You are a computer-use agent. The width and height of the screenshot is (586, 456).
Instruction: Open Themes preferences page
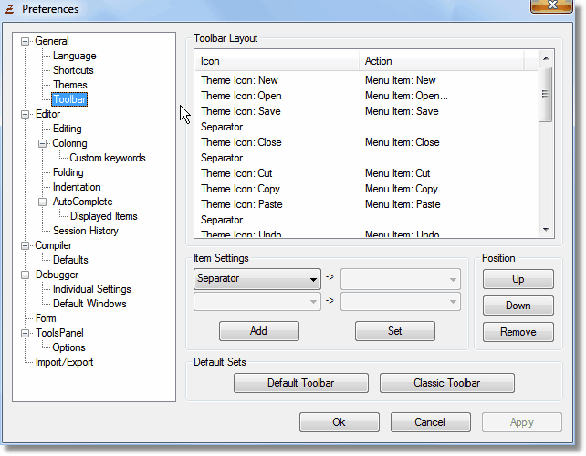coord(69,85)
